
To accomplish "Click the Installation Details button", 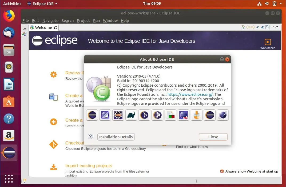I will click(x=116, y=137).
